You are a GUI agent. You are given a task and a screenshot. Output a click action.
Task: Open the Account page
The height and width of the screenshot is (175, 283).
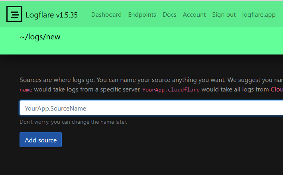coord(194,15)
